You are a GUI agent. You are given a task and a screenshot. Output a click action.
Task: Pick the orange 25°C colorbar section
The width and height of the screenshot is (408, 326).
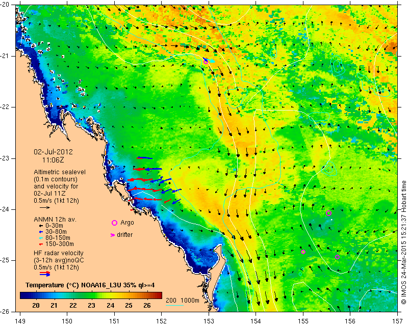[x=129, y=295]
